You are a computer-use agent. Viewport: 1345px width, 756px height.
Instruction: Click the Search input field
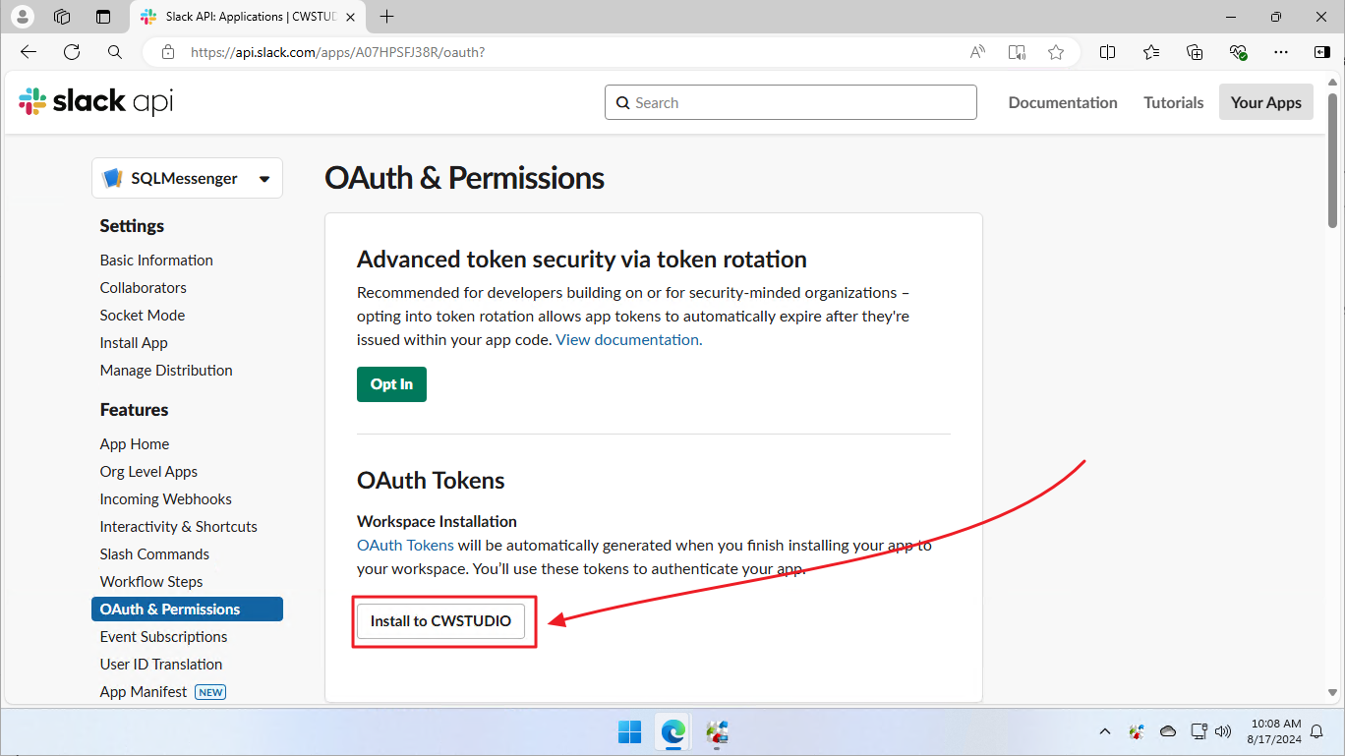(790, 102)
